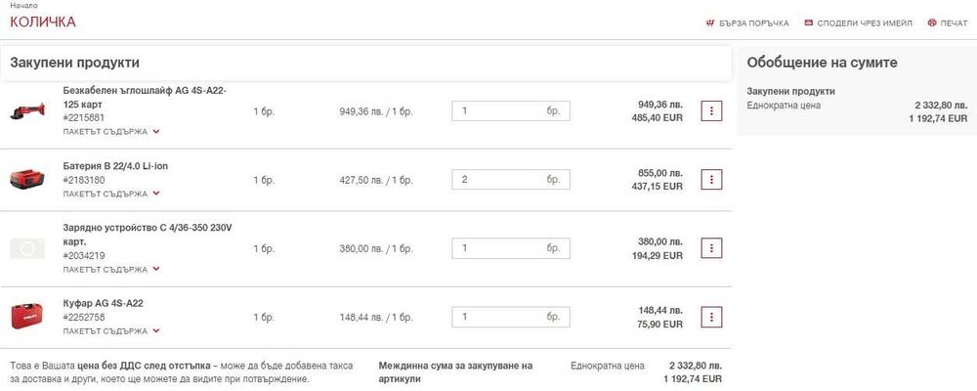The image size is (977, 391).
Task: Select the line total 485,40 EUR
Action: [658, 118]
